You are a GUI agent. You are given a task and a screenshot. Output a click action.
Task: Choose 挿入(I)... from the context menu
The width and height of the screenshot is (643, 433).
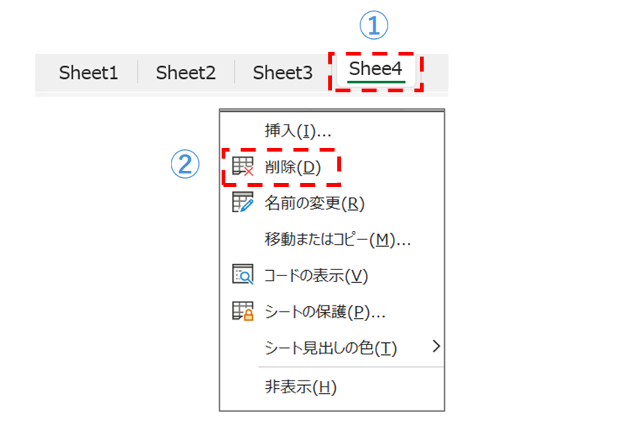coord(298,131)
